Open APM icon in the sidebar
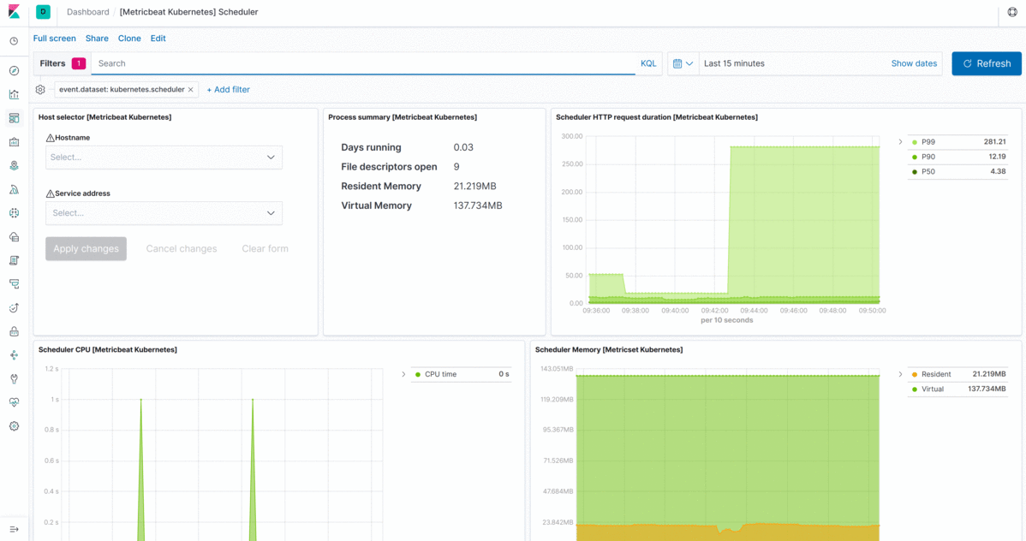The image size is (1026, 541). point(14,284)
